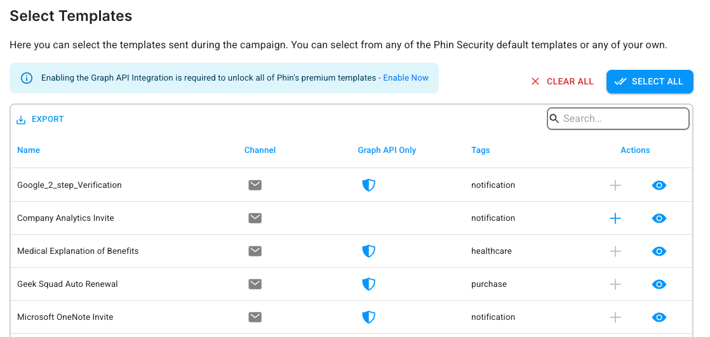
Task: Click the plus icon for Google_2_step_Verification
Action: 615,185
